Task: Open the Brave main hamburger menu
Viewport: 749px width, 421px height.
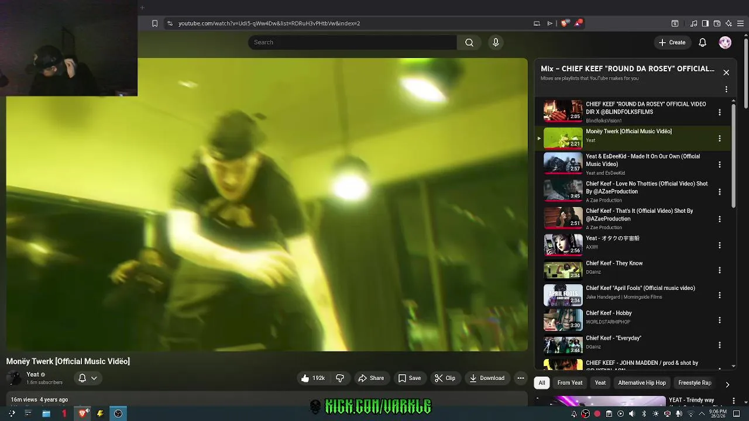Action: click(x=741, y=23)
